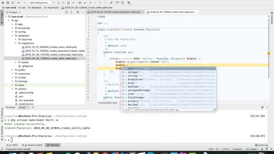The width and height of the screenshot is (274, 154).
Task: Choose 'string' from autocomplete list
Action: point(169,76)
